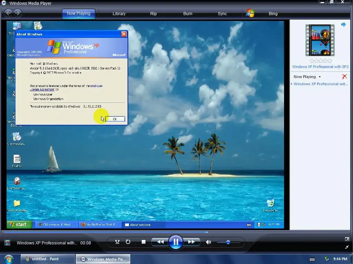This screenshot has width=353, height=264.
Task: Switch to compact mode icon
Action: tap(347, 247)
